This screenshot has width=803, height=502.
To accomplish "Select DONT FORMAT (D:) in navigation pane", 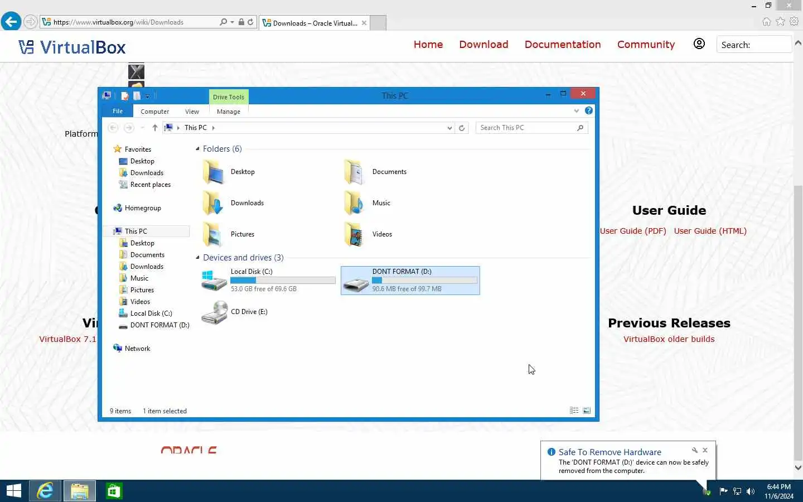I will click(159, 325).
